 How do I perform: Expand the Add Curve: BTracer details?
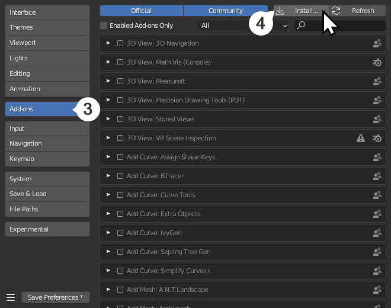pyautogui.click(x=108, y=176)
